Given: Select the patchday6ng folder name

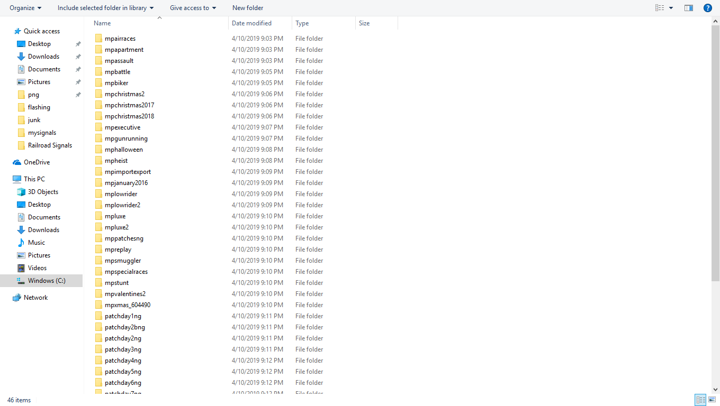Looking at the screenshot, I should click(x=123, y=383).
